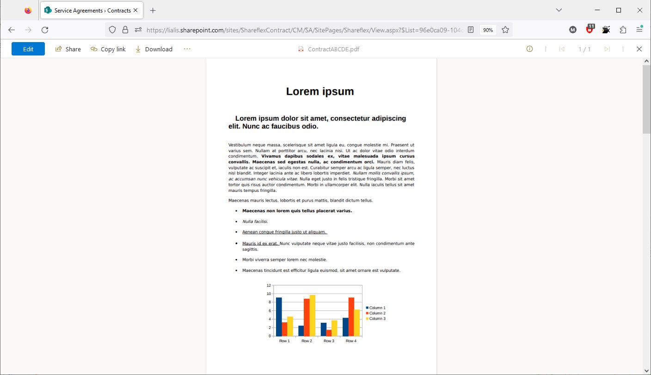The width and height of the screenshot is (651, 375).
Task: Click underlined 'Aenean congue fringilla' line
Action: tap(284, 232)
